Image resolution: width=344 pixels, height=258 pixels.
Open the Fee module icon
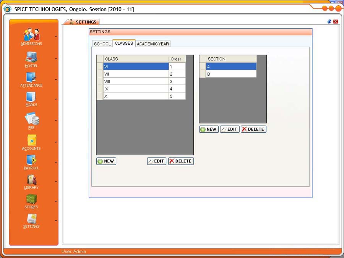click(31, 118)
